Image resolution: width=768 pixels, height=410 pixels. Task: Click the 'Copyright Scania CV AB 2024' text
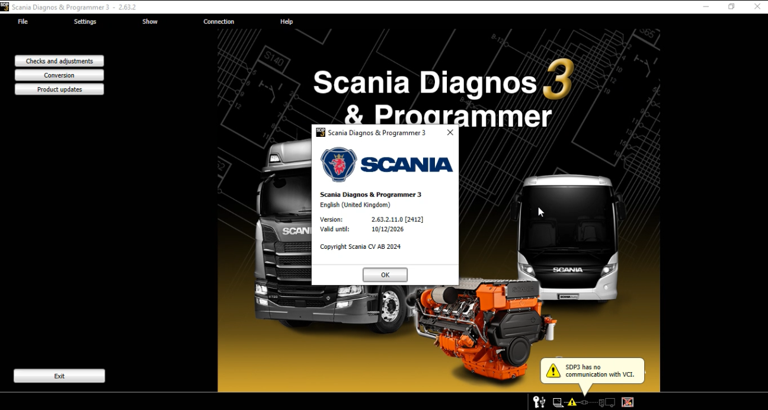pyautogui.click(x=360, y=246)
